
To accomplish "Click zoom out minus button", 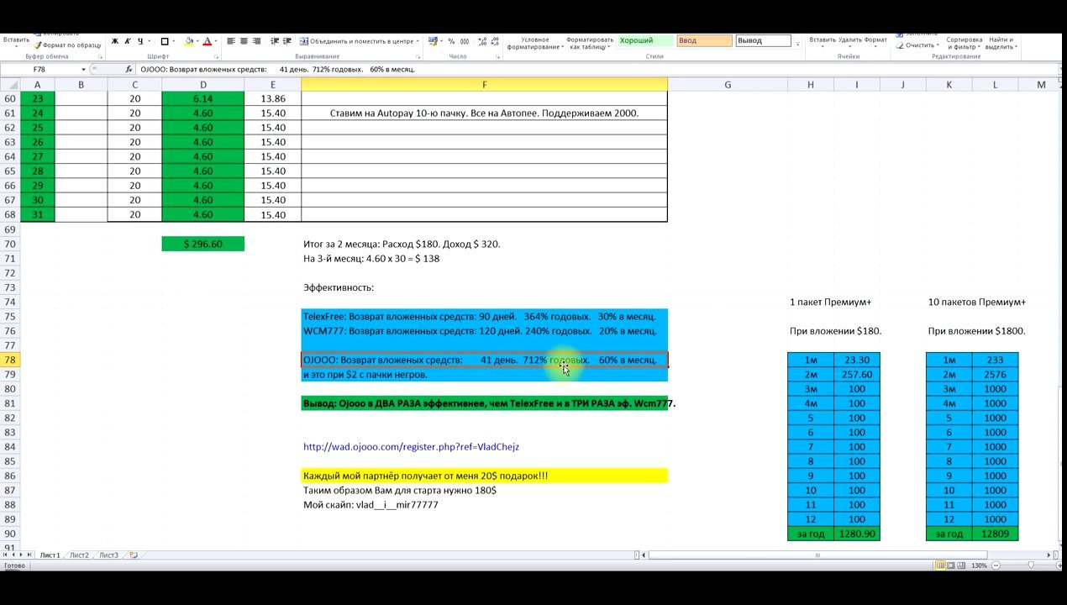I will click(996, 566).
